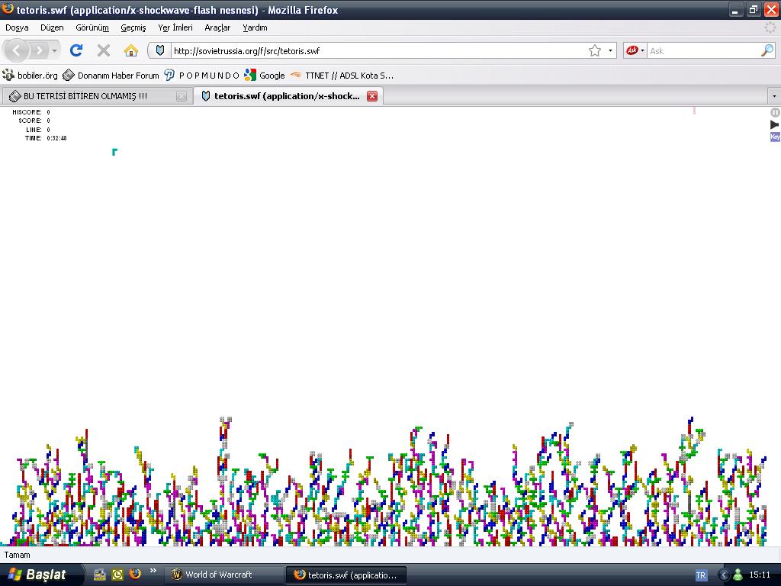Open the bobiler.org bookmark

point(31,76)
